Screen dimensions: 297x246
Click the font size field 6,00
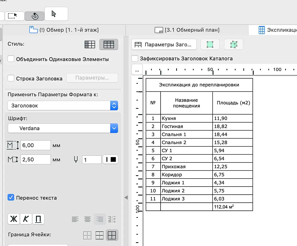tap(35, 145)
